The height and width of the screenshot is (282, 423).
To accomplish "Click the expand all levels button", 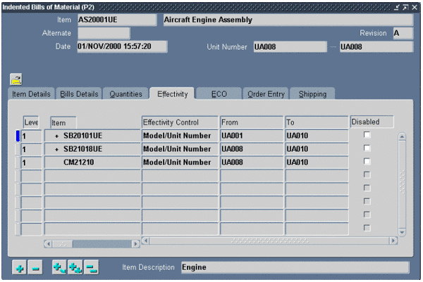I will pos(75,268).
